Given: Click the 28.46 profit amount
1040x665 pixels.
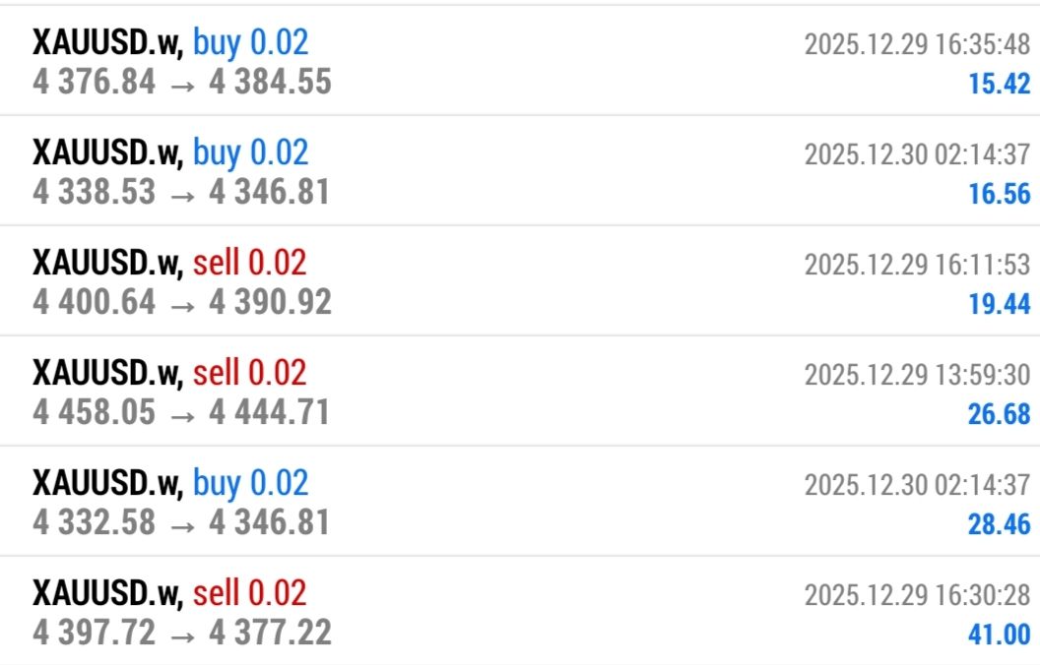Looking at the screenshot, I should click(x=999, y=524).
